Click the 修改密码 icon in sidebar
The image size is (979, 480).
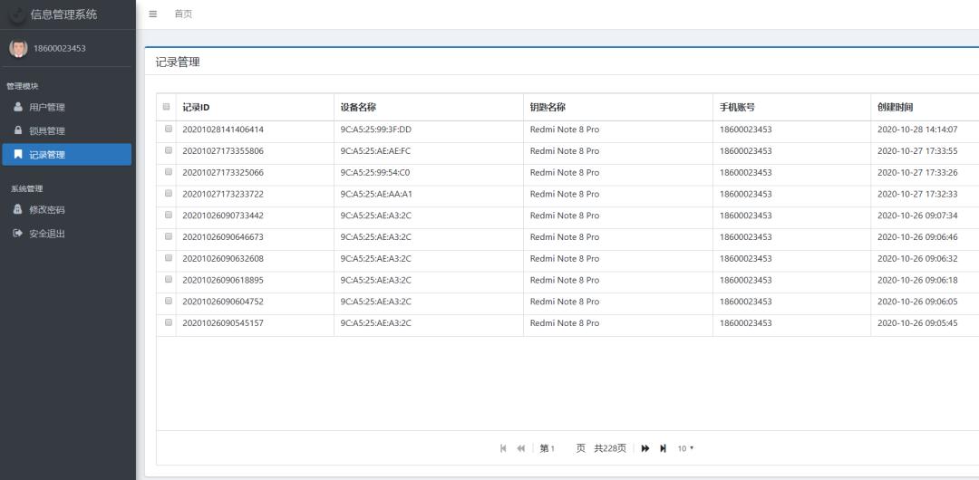point(18,210)
